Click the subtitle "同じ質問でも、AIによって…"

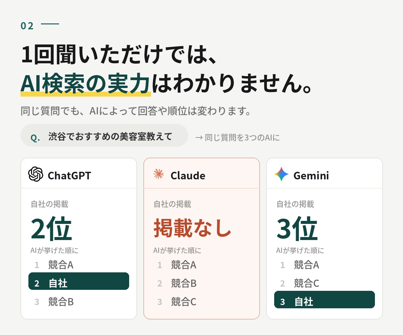[x=136, y=111]
